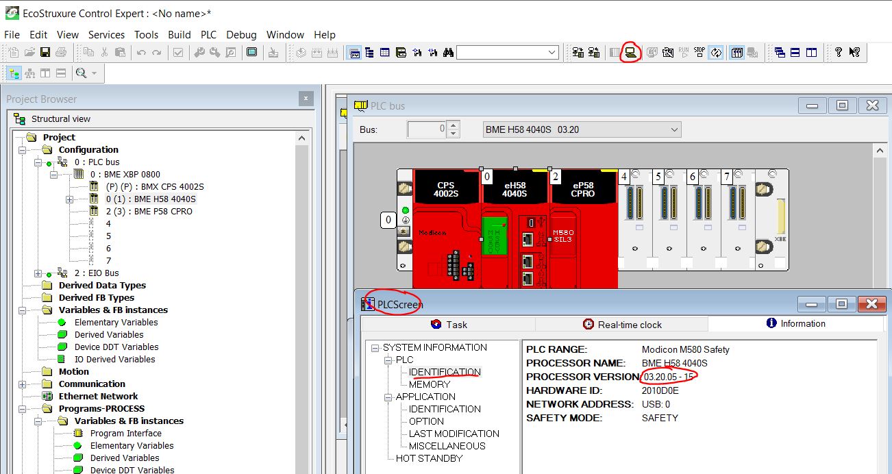Select Ethernet Network in Project Browser
892x474 pixels.
[x=98, y=396]
